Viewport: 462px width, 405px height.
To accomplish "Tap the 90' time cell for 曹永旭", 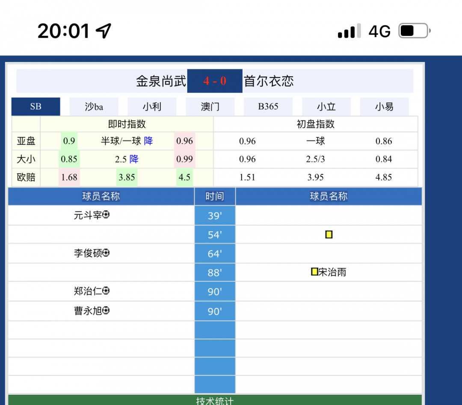I will [x=215, y=311].
